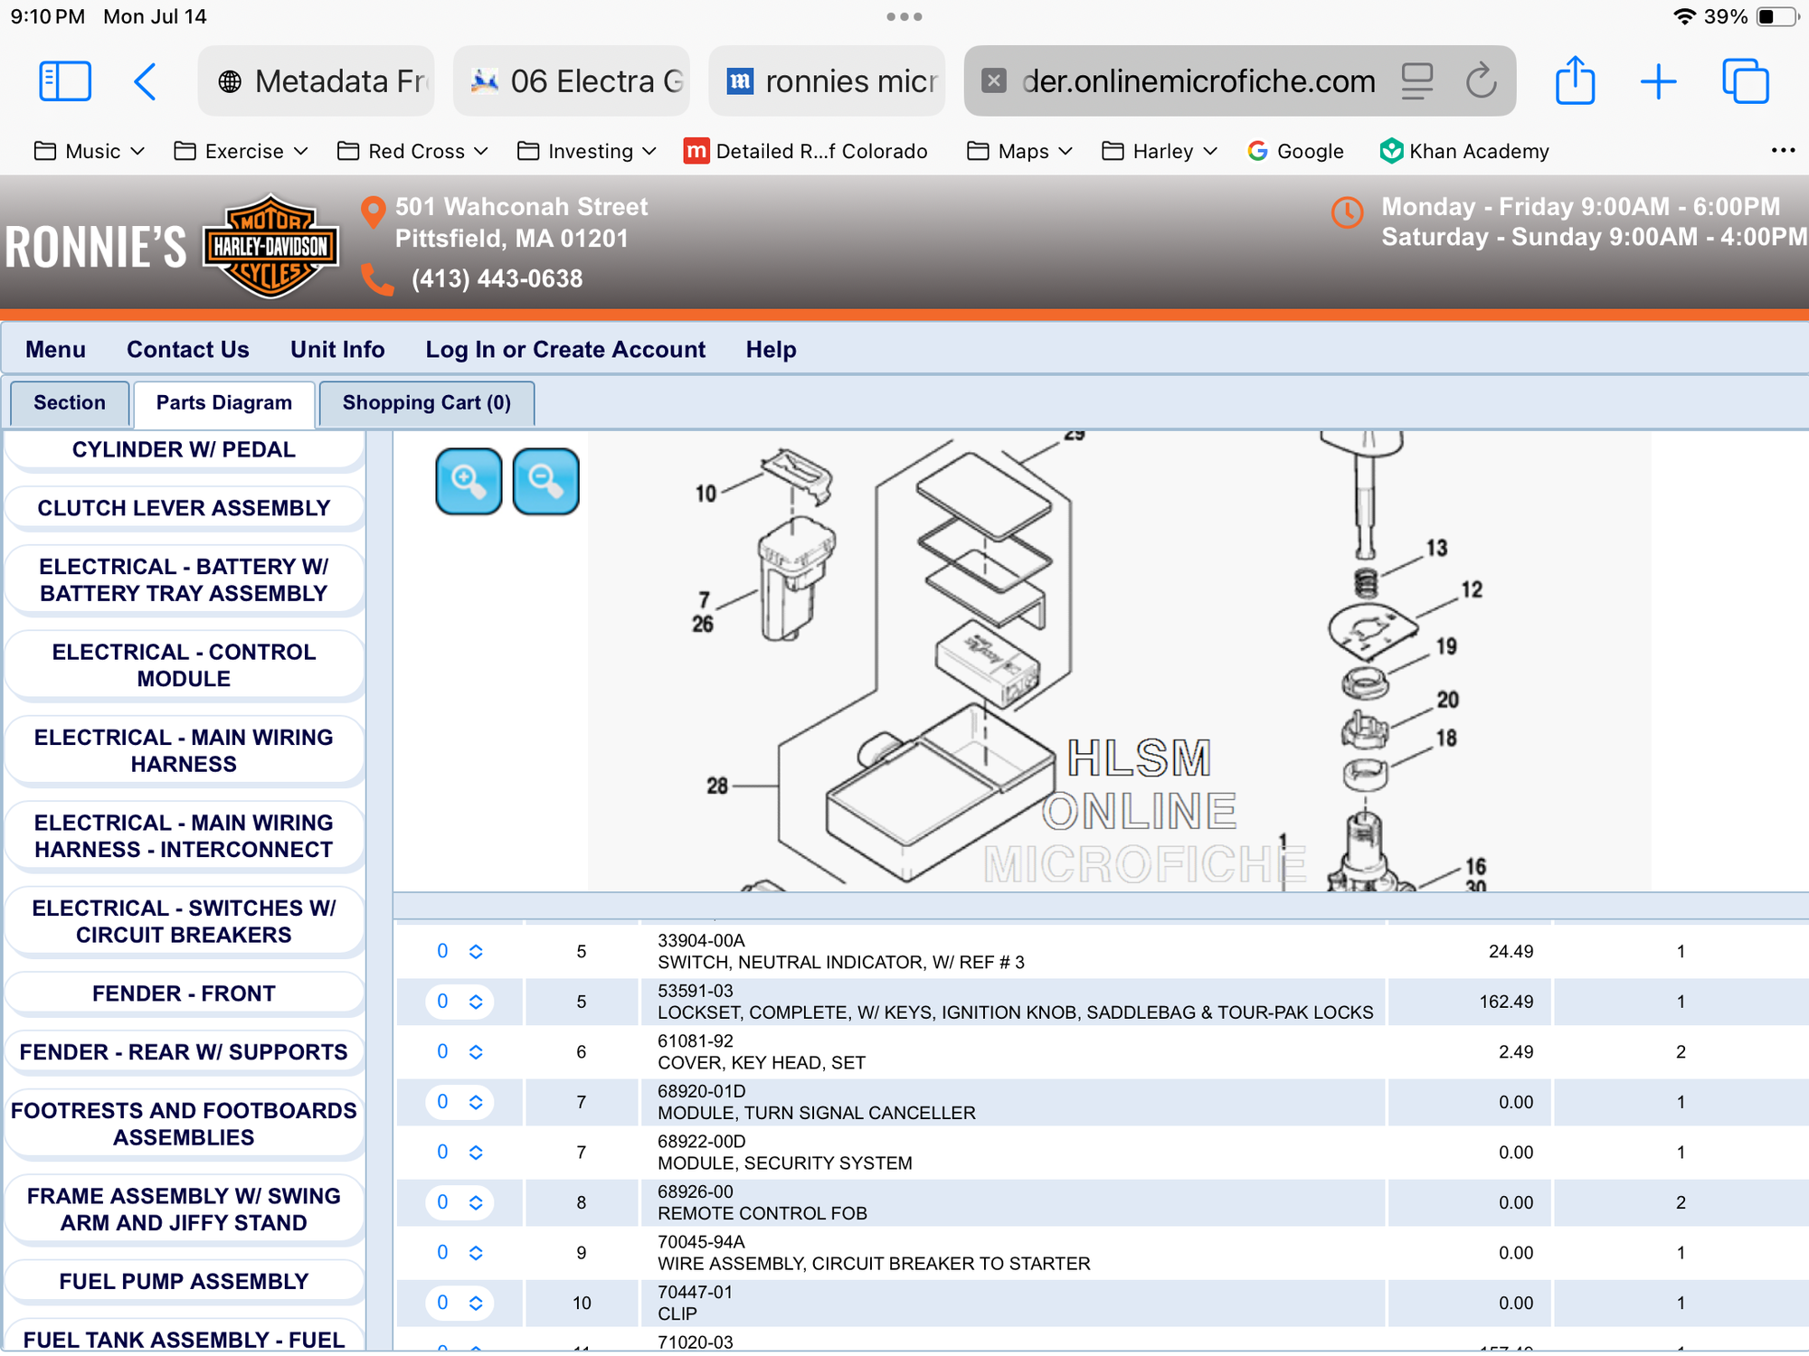Adjust quantity stepper for COVER, KEY HEAD

click(475, 1051)
